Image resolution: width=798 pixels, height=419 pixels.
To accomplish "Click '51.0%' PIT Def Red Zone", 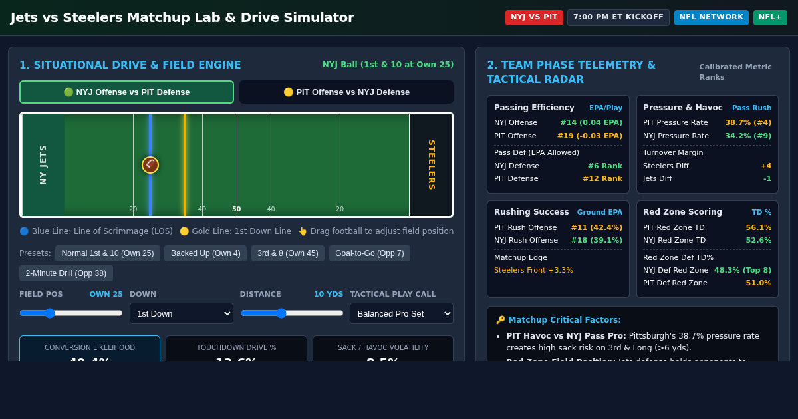I will click(x=759, y=283).
